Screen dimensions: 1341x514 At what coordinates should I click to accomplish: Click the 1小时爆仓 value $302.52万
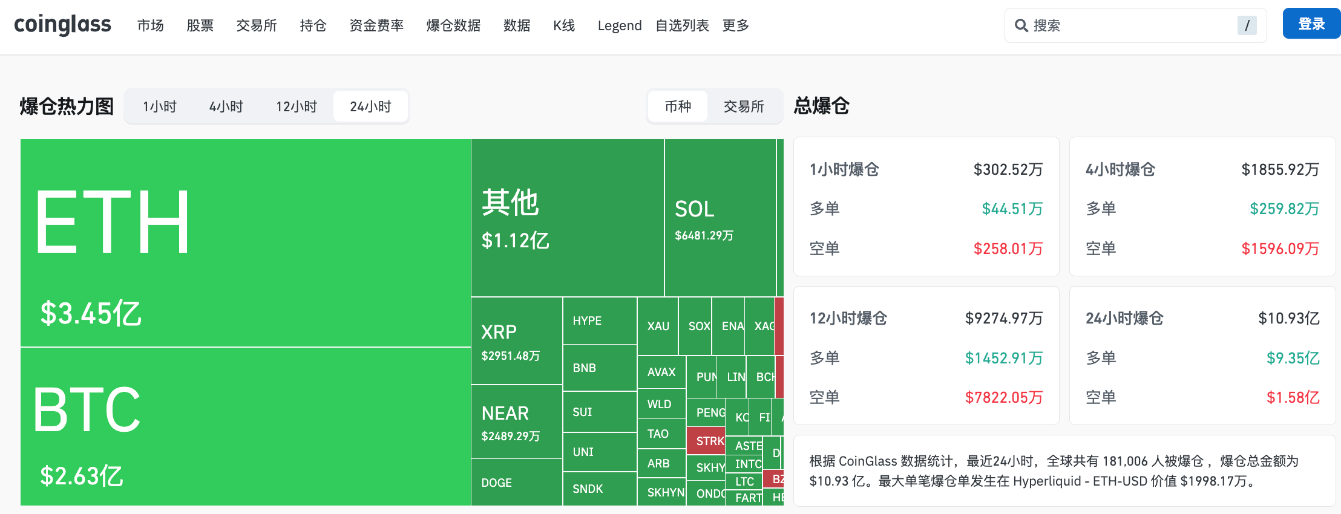(x=1008, y=169)
